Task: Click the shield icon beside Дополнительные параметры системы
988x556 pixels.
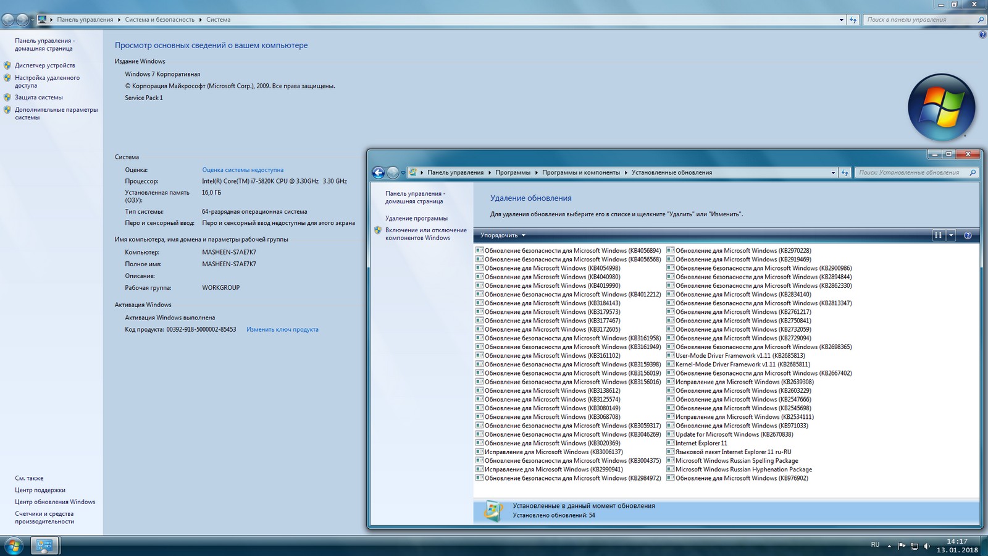Action: tap(7, 110)
